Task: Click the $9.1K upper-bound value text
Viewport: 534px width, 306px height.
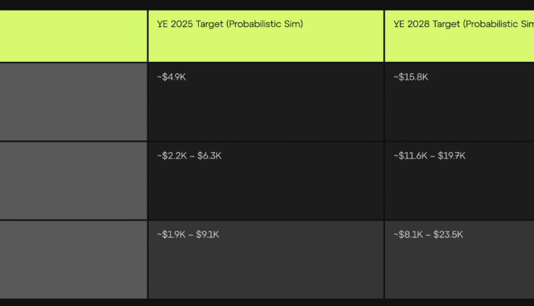Action: point(207,235)
